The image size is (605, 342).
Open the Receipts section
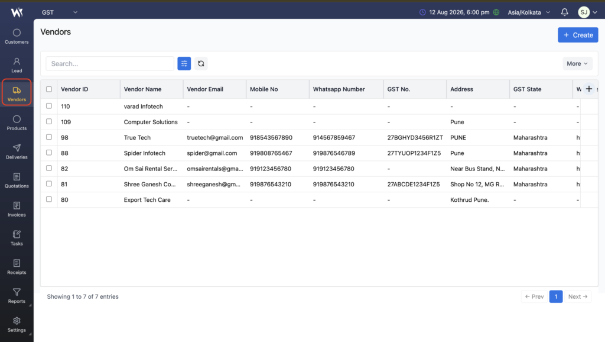(x=17, y=267)
